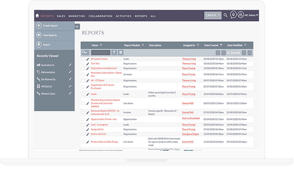Click the home icon in navigation bar
The image size is (294, 177).
tap(37, 16)
